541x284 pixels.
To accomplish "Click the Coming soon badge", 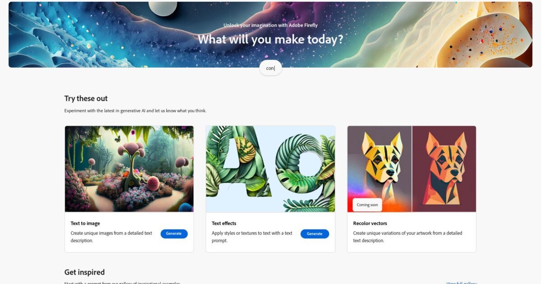I will point(367,205).
